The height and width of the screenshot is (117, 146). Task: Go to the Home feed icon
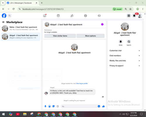(45, 16)
